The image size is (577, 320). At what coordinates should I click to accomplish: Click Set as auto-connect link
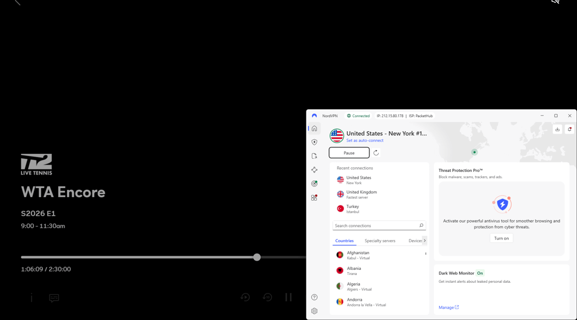[x=365, y=140]
